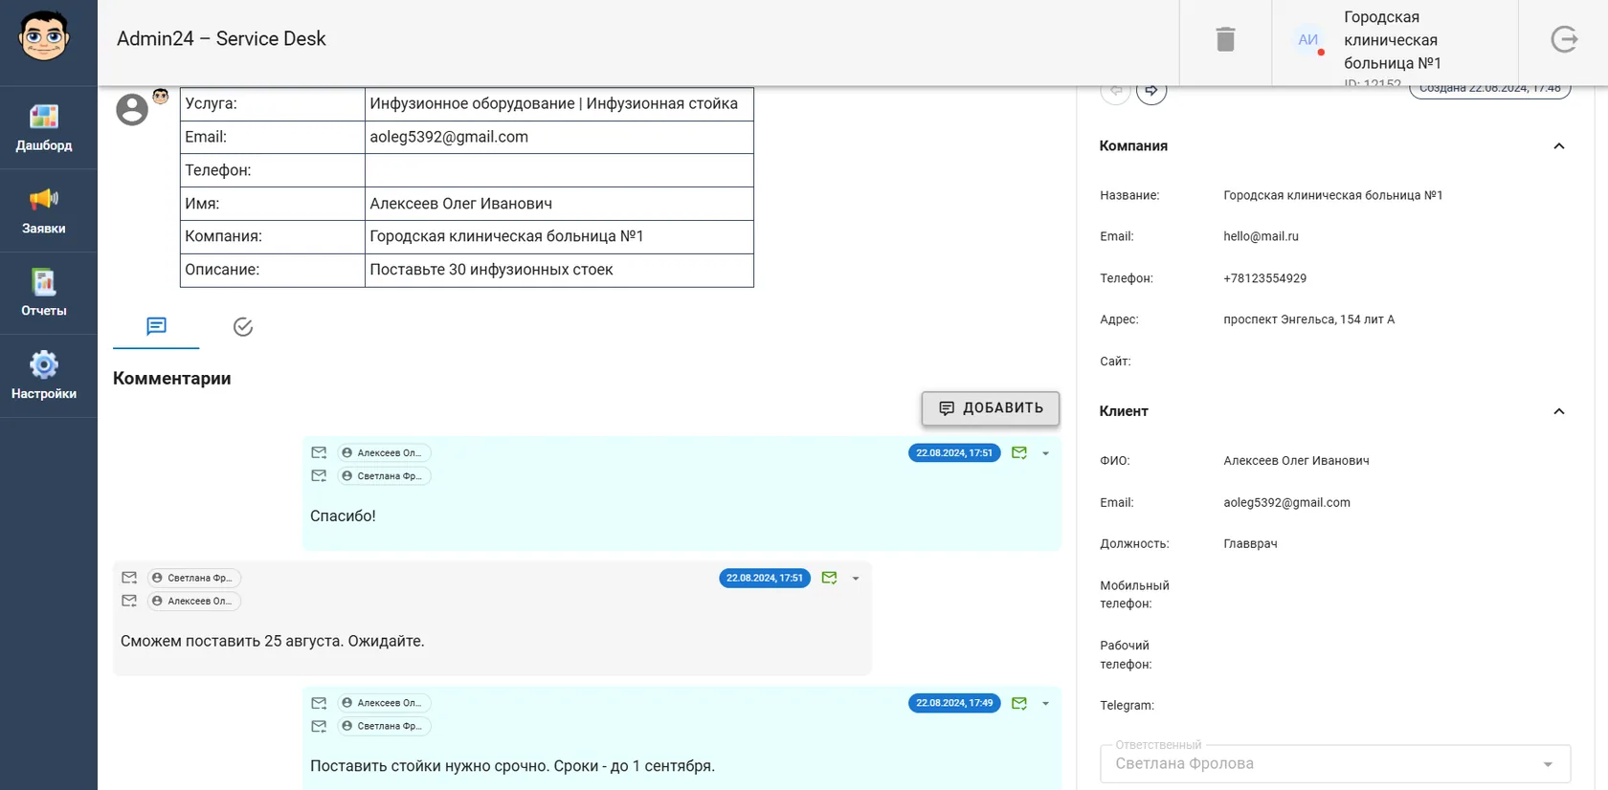Viewport: 1608px width, 790px height.
Task: Click the forward arrow navigation icon
Action: [1151, 91]
